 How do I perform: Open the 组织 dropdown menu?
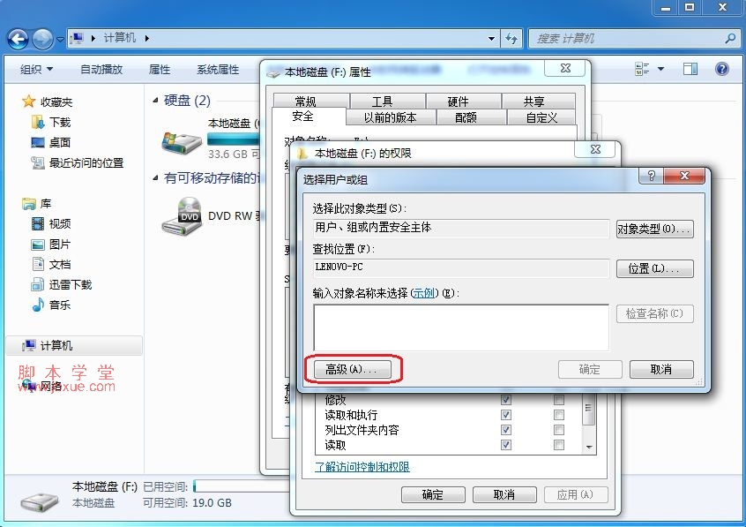36,69
